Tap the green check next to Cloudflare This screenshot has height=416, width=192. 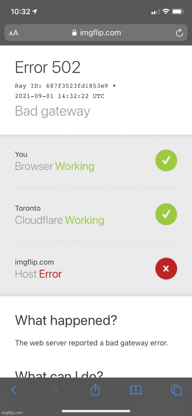166,215
